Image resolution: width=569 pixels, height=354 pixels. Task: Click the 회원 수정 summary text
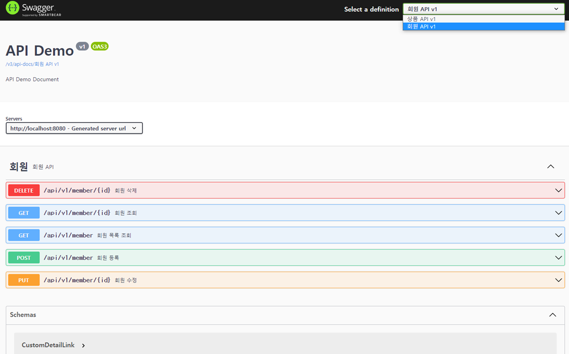pos(125,281)
